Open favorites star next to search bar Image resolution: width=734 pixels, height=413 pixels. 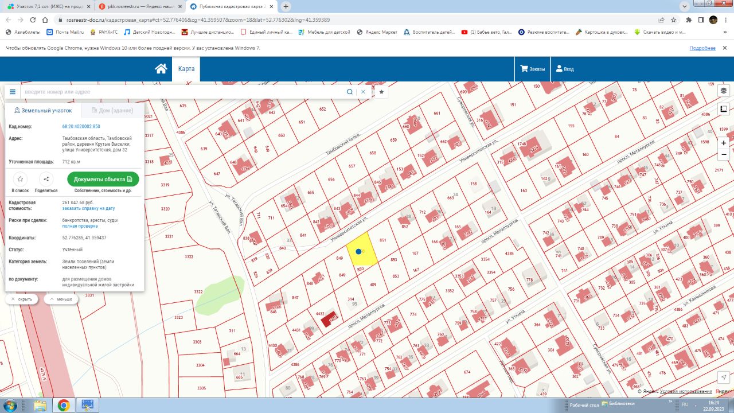click(381, 92)
